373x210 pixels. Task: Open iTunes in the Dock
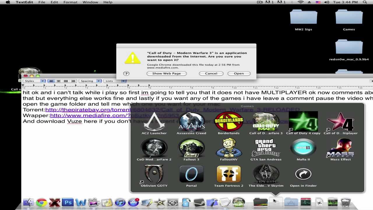click(x=120, y=202)
